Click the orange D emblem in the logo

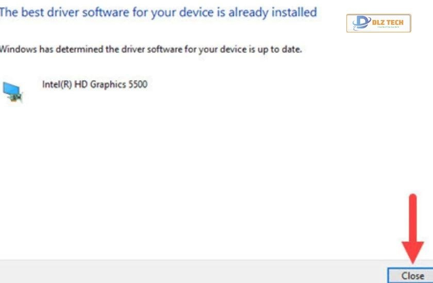coord(362,23)
